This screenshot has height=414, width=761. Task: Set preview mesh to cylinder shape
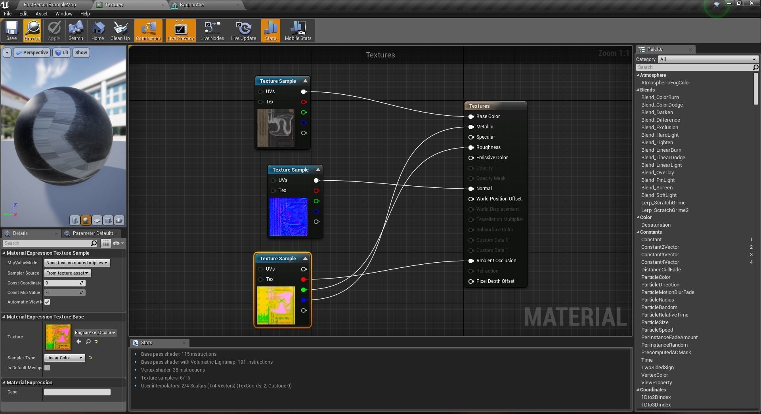pos(75,220)
